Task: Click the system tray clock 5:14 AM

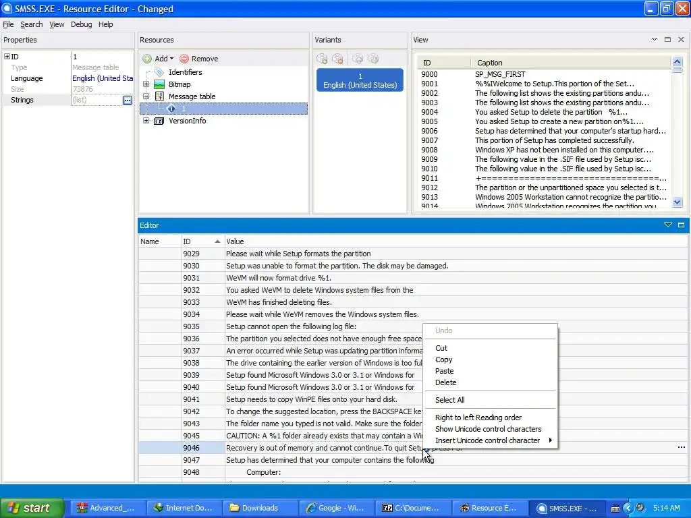Action: click(666, 508)
